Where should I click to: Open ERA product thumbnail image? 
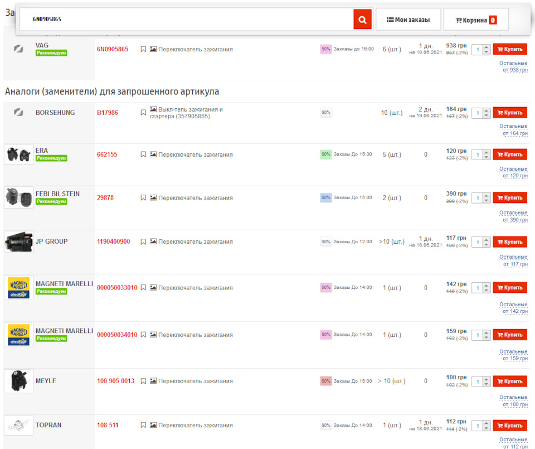19,155
